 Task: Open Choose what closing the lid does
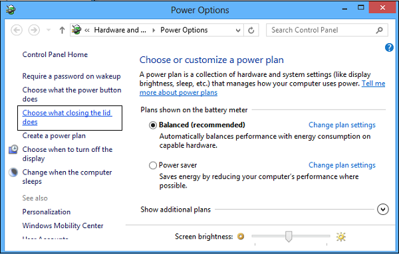[67, 117]
